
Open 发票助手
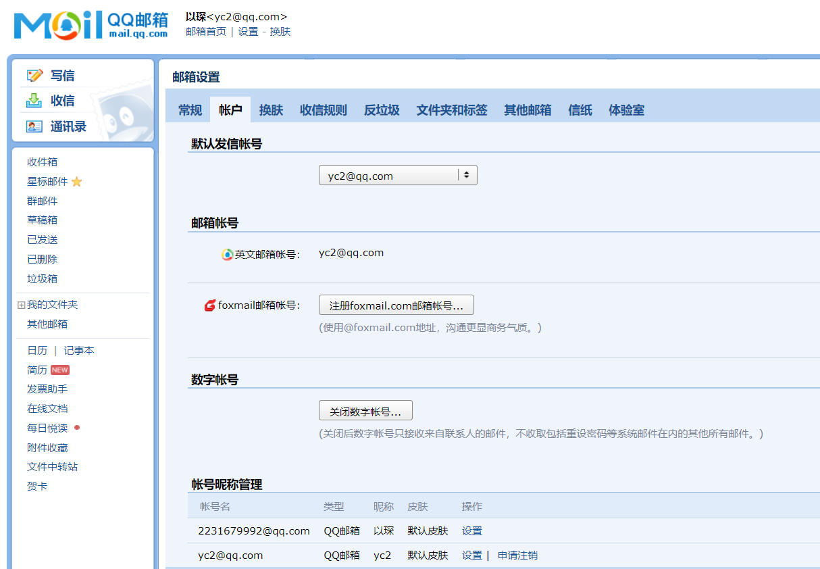click(47, 389)
